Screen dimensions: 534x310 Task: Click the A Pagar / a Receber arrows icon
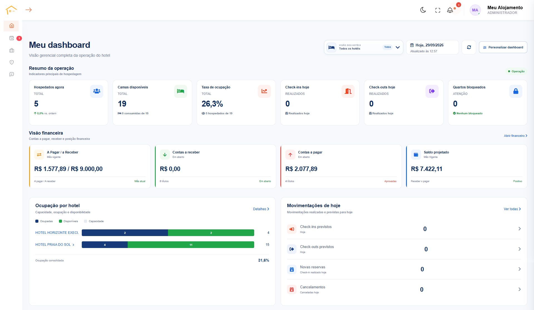pyautogui.click(x=39, y=155)
